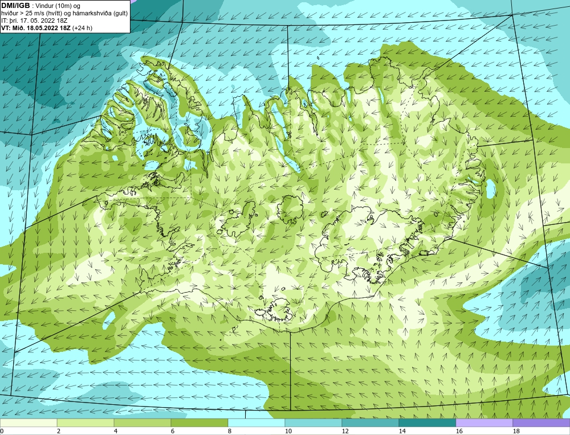Click the scale label "6"
Image resolution: width=570 pixels, height=435 pixels.
173,431
